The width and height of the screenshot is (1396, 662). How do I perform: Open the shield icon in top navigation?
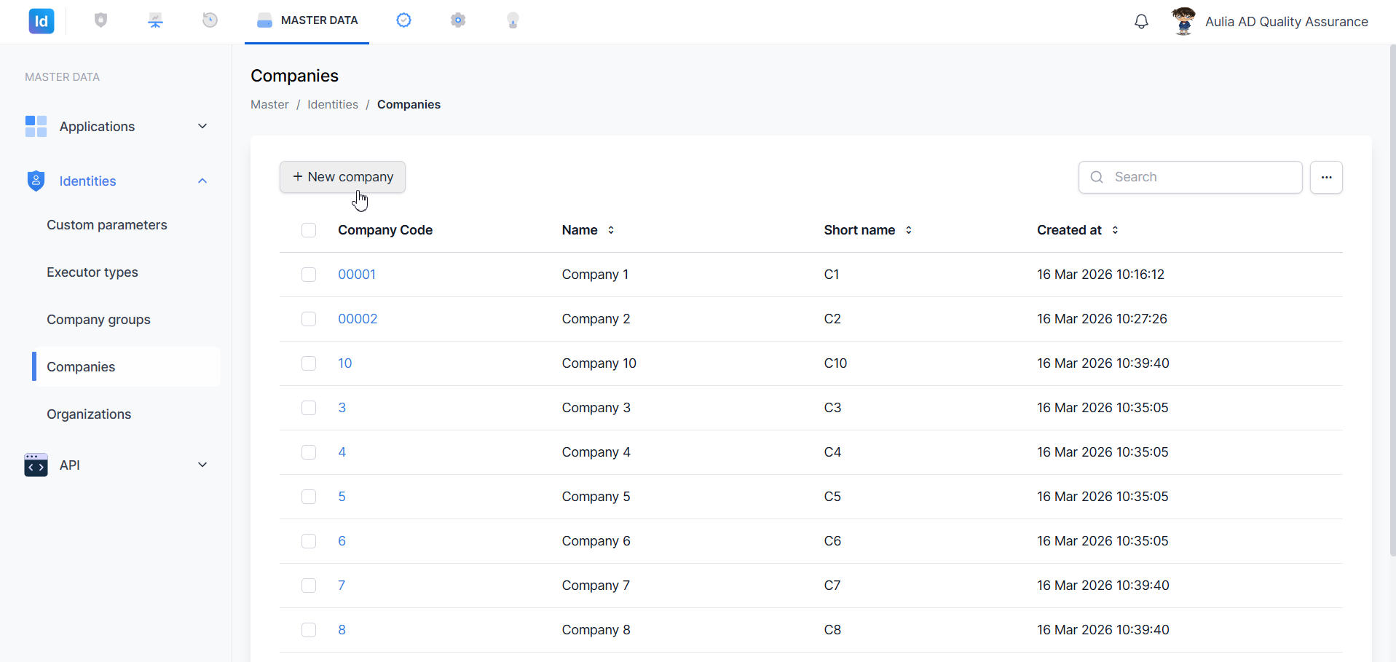pos(101,20)
